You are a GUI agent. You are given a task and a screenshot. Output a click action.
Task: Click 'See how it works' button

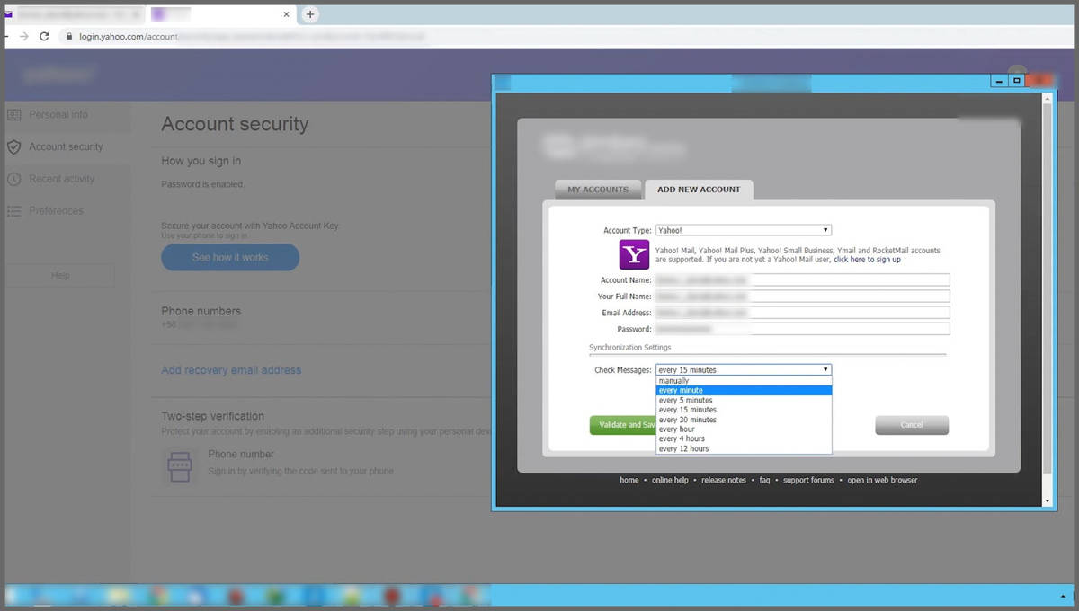[230, 257]
